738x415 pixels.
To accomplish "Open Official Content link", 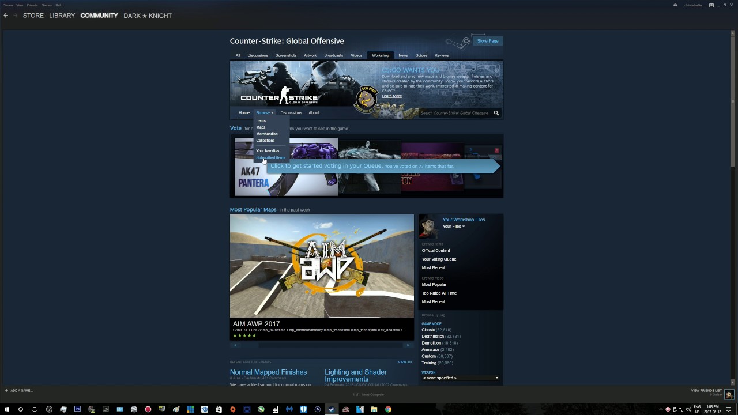I will click(x=436, y=251).
